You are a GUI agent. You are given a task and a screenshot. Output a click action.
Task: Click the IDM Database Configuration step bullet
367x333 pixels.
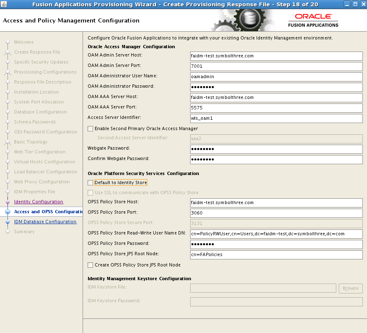click(x=7, y=222)
